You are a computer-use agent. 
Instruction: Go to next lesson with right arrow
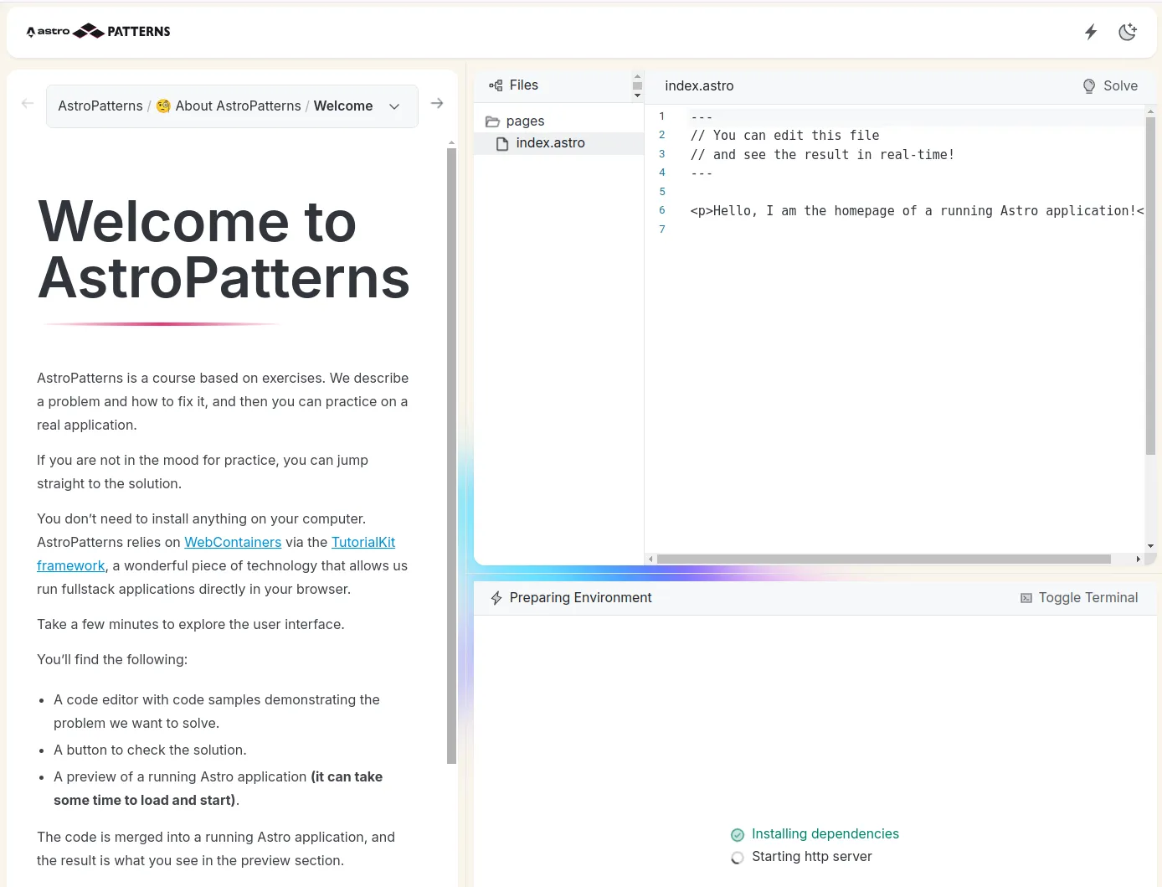(437, 104)
